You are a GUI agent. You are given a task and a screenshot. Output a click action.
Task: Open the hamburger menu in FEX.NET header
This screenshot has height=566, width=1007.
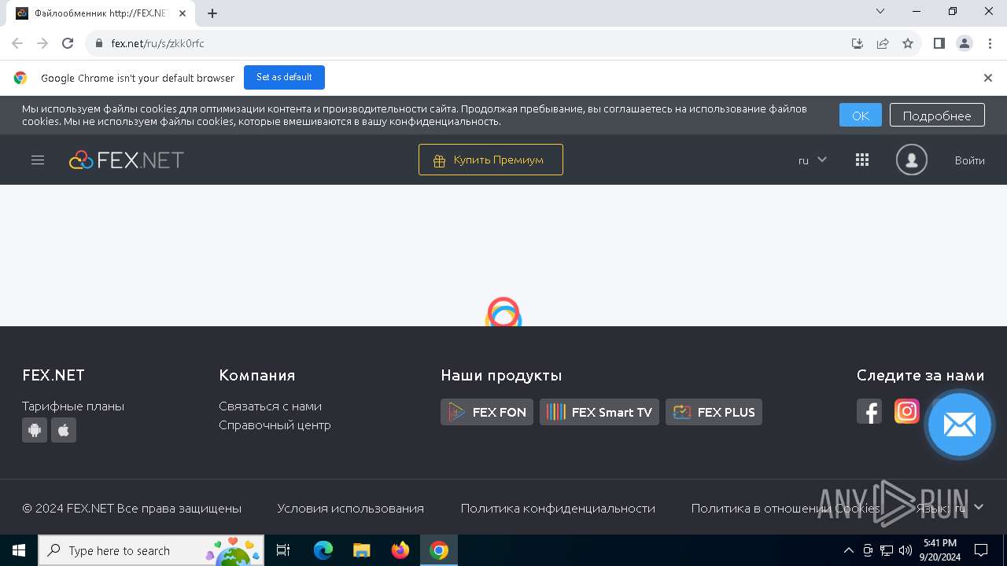coord(38,160)
